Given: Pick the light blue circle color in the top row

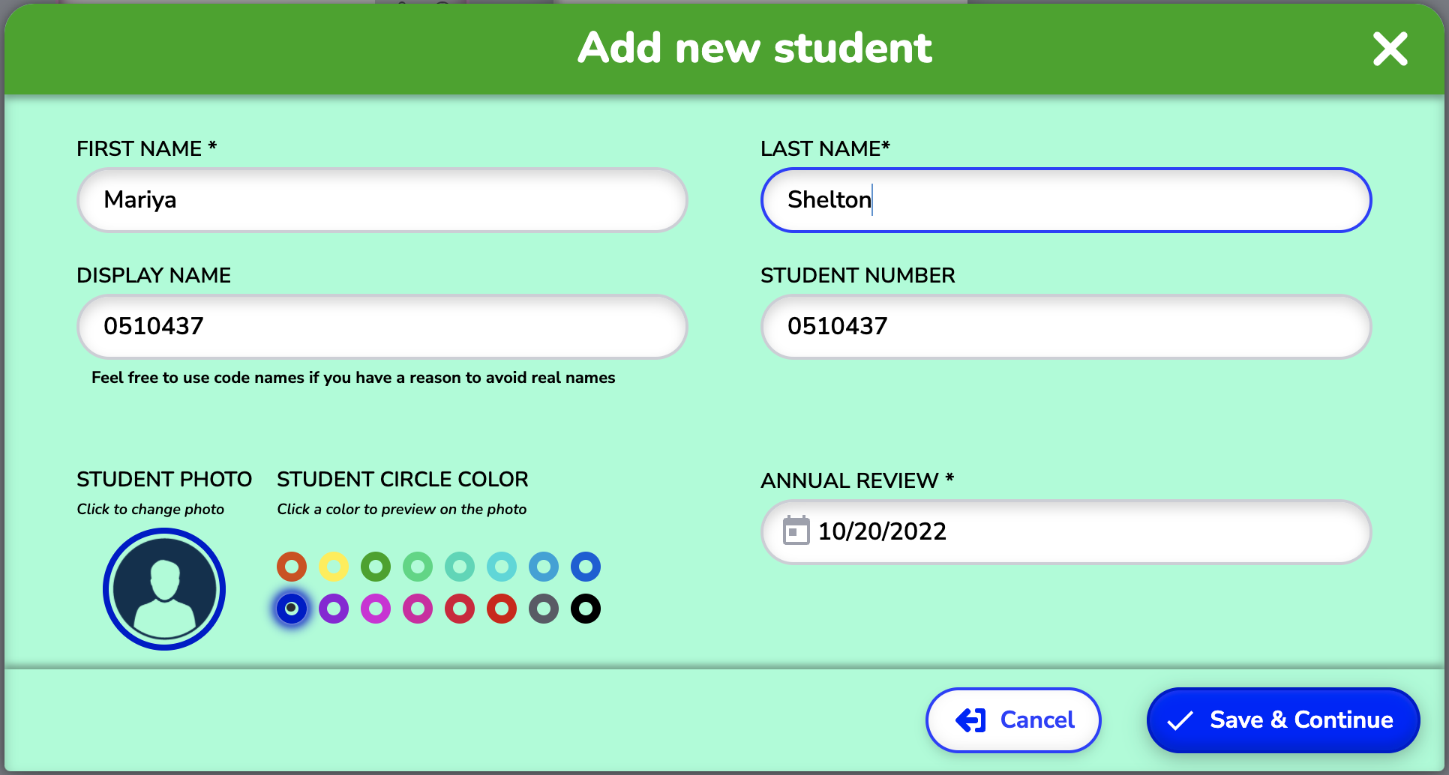Looking at the screenshot, I should [544, 567].
